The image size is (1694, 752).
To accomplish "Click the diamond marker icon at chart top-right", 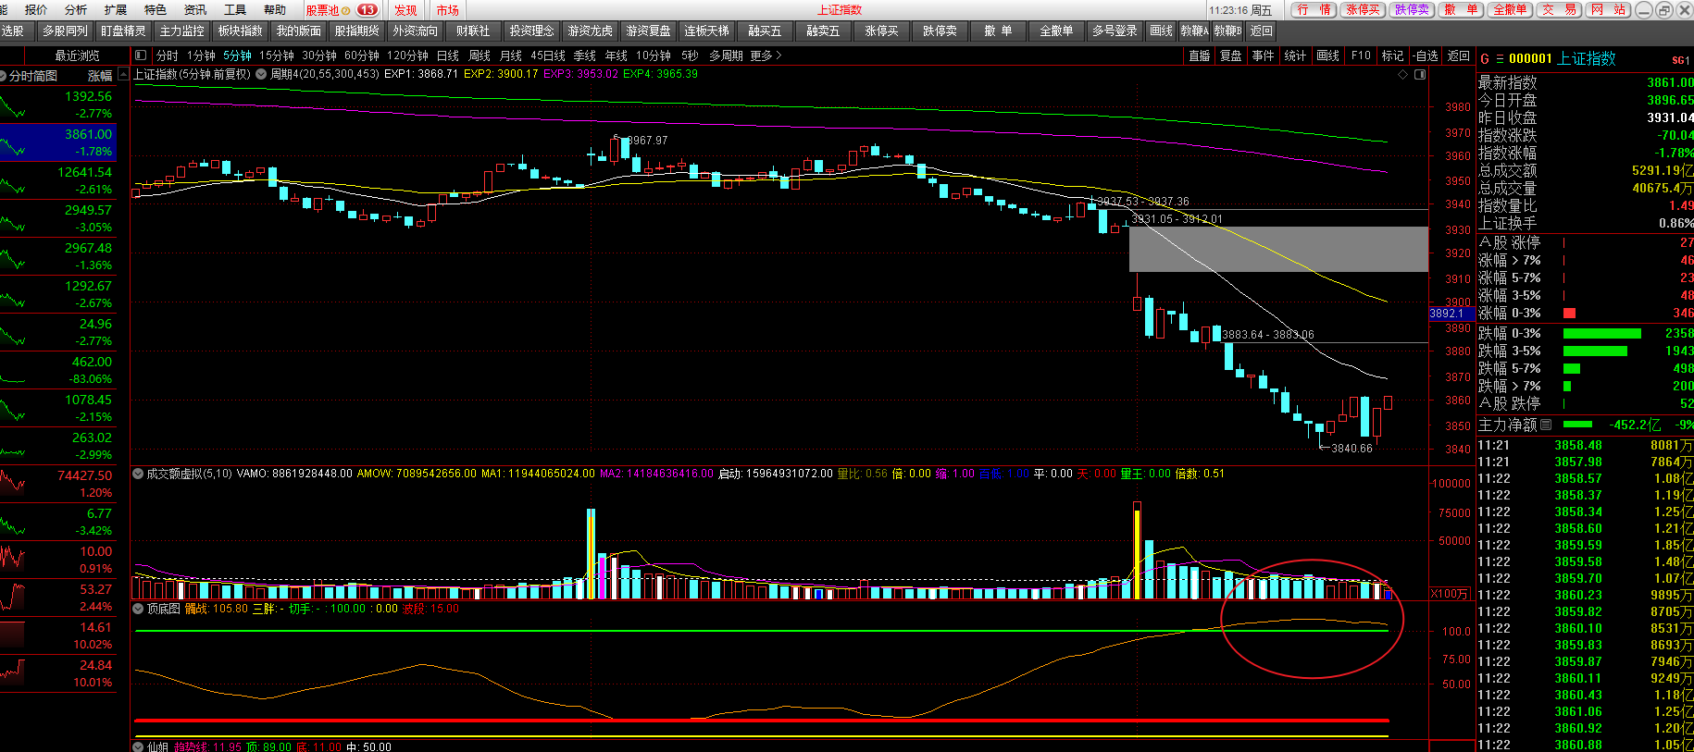I will 1403,74.
